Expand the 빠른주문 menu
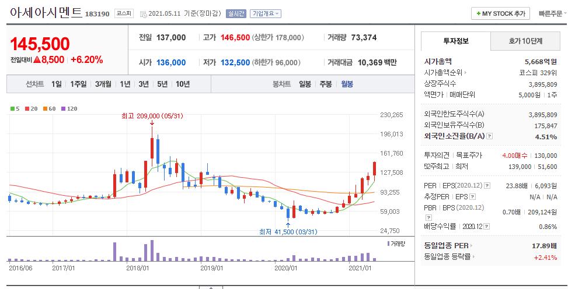Viewport: 568px width, 289px height. (x=552, y=14)
